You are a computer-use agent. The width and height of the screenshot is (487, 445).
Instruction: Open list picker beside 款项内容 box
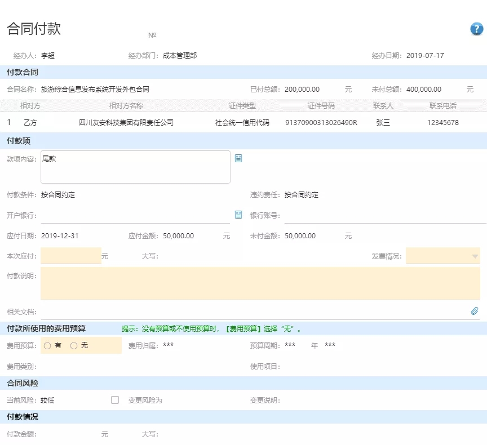(238, 158)
